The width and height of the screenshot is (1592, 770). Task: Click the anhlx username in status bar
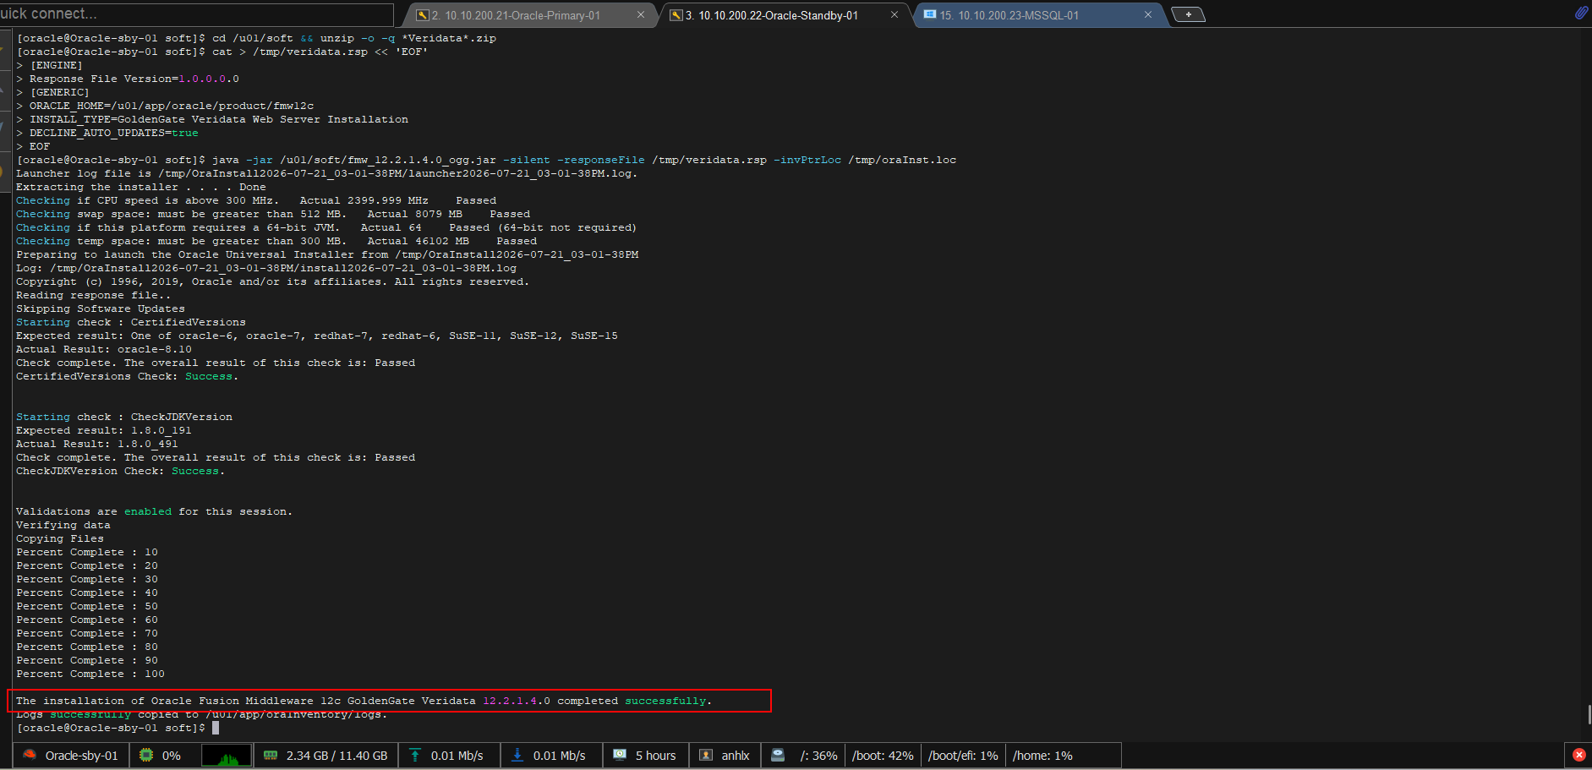pos(736,756)
